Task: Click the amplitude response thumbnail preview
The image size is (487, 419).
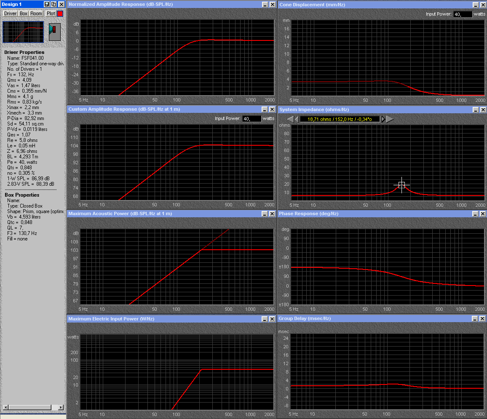Action: (23, 32)
